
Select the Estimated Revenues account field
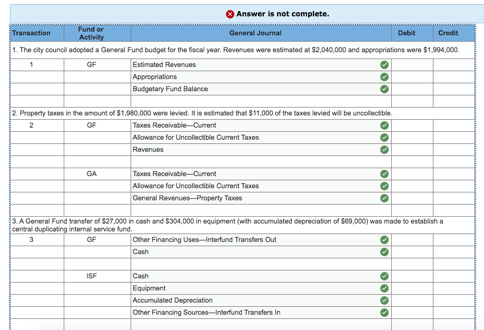click(261, 65)
